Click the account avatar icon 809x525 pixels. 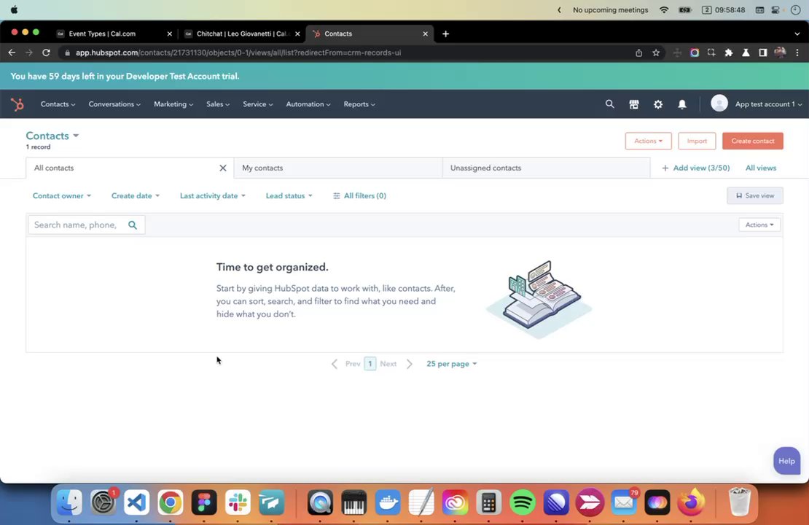click(719, 104)
